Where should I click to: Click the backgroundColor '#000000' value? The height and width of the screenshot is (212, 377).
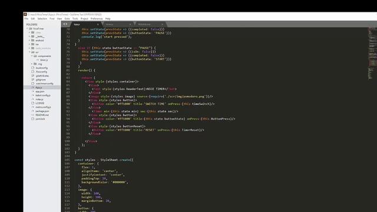click(x=118, y=182)
